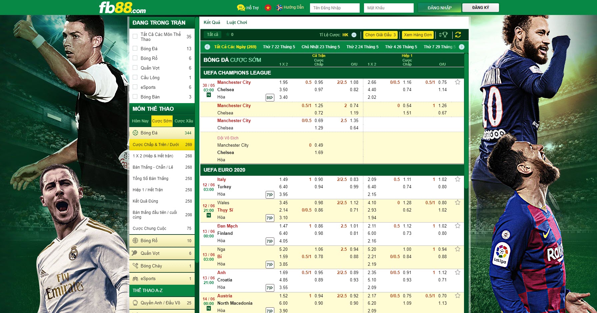The height and width of the screenshot is (313, 597).
Task: Go to previous dates with left arrow
Action: (207, 47)
